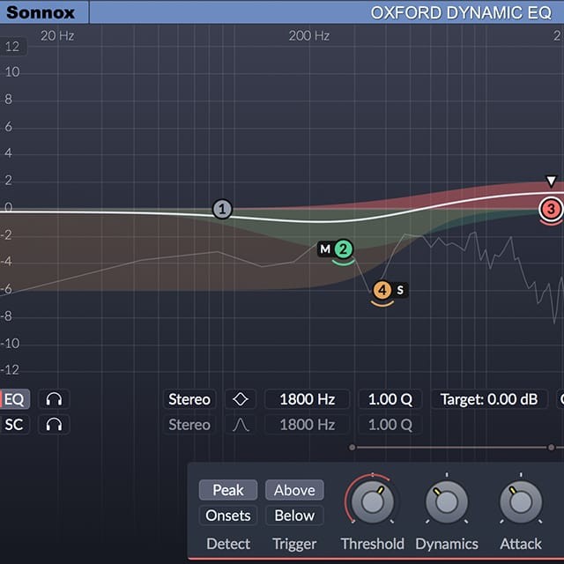Image resolution: width=564 pixels, height=564 pixels.
Task: Click the S badge beside band 4
Action: (400, 290)
